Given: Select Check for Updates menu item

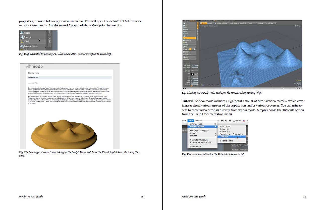Looking at the screenshot, I should [202, 140].
